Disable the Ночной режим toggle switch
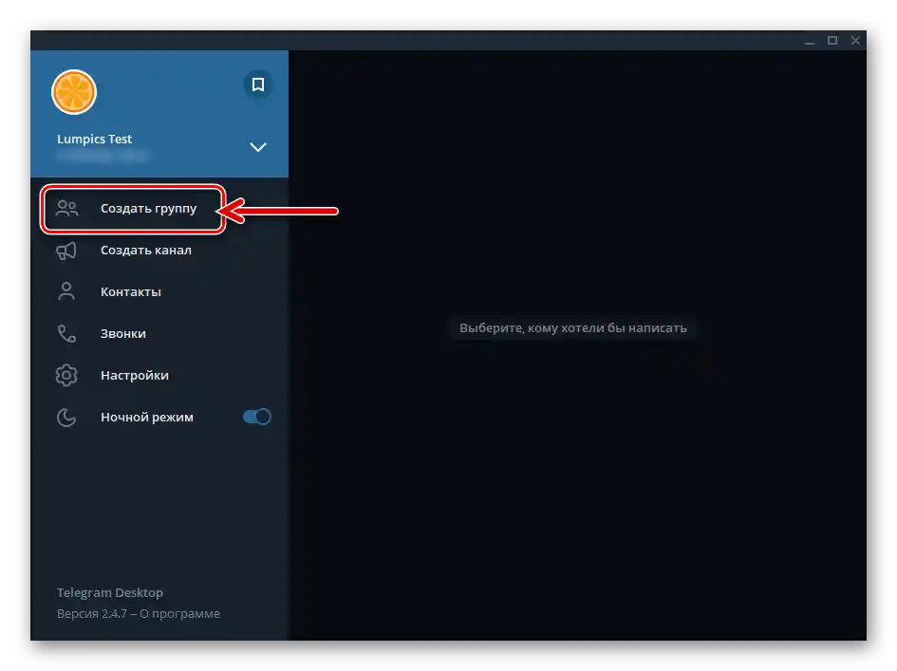This screenshot has width=897, height=671. click(x=256, y=417)
